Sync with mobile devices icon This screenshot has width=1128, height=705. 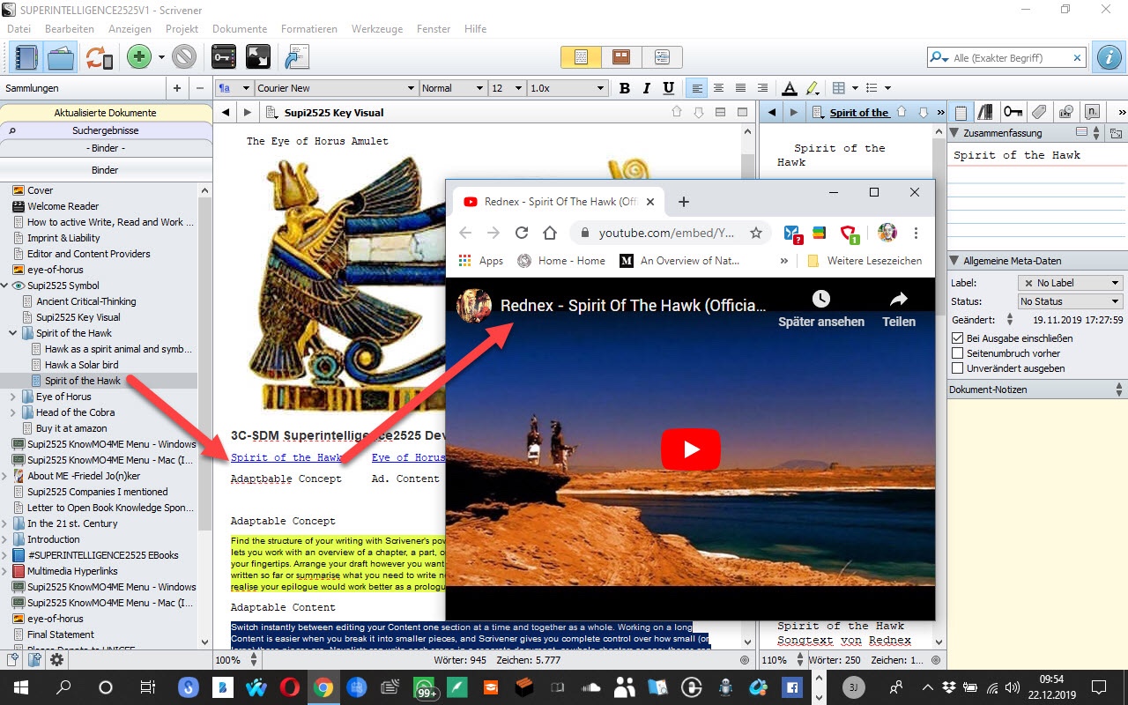click(99, 58)
